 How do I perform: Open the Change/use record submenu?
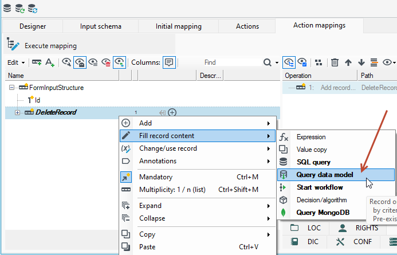click(198, 148)
